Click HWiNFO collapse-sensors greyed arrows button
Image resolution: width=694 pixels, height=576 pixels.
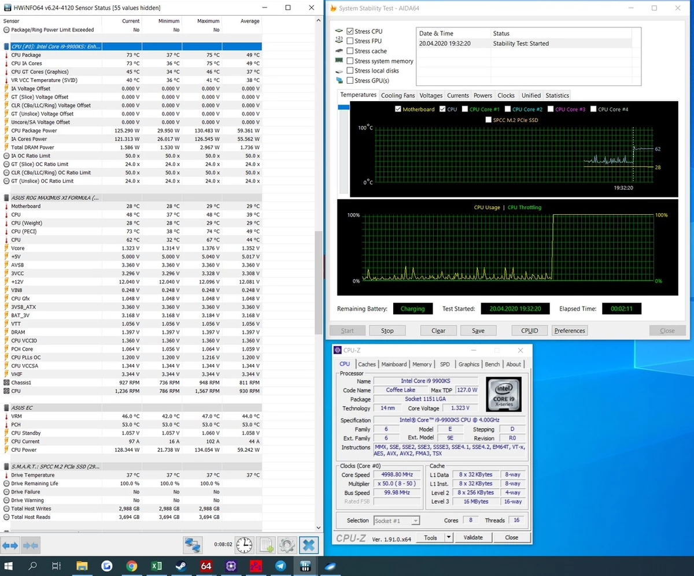(31, 545)
